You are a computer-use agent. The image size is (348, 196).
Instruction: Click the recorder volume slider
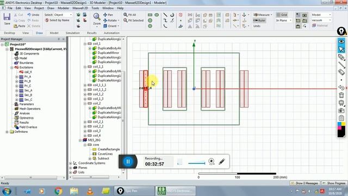pos(196,163)
